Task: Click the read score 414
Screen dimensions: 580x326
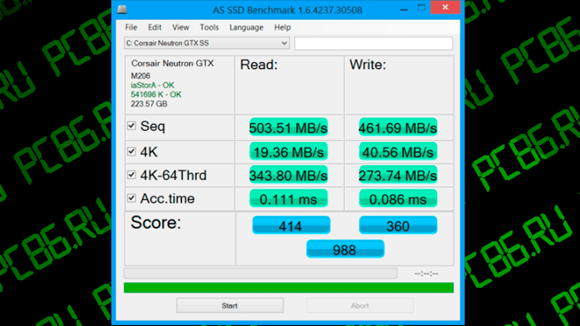Action: point(291,225)
